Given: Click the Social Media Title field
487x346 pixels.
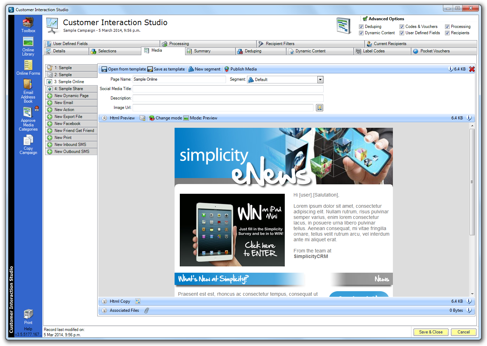Looking at the screenshot, I should (x=228, y=89).
